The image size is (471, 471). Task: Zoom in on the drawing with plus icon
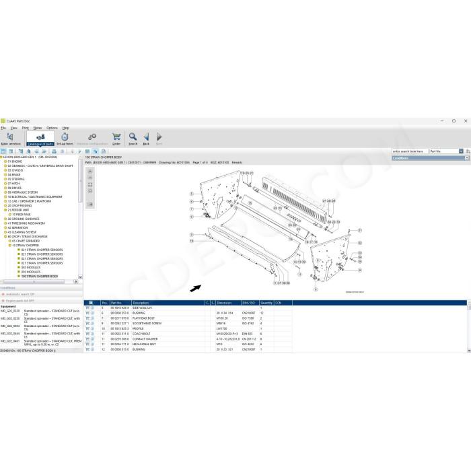point(90,171)
